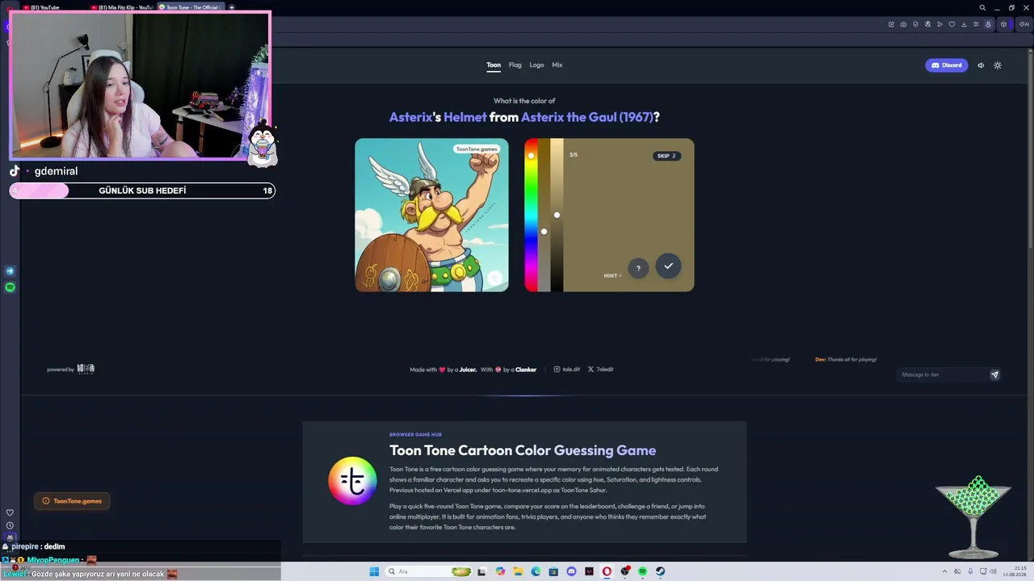
Task: Open Opera browser on taskbar
Action: click(x=606, y=571)
